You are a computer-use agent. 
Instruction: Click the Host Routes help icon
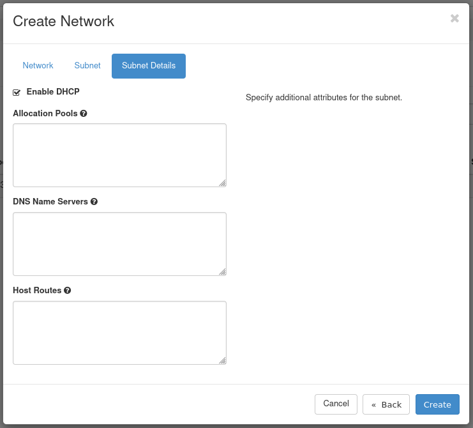pyautogui.click(x=68, y=290)
